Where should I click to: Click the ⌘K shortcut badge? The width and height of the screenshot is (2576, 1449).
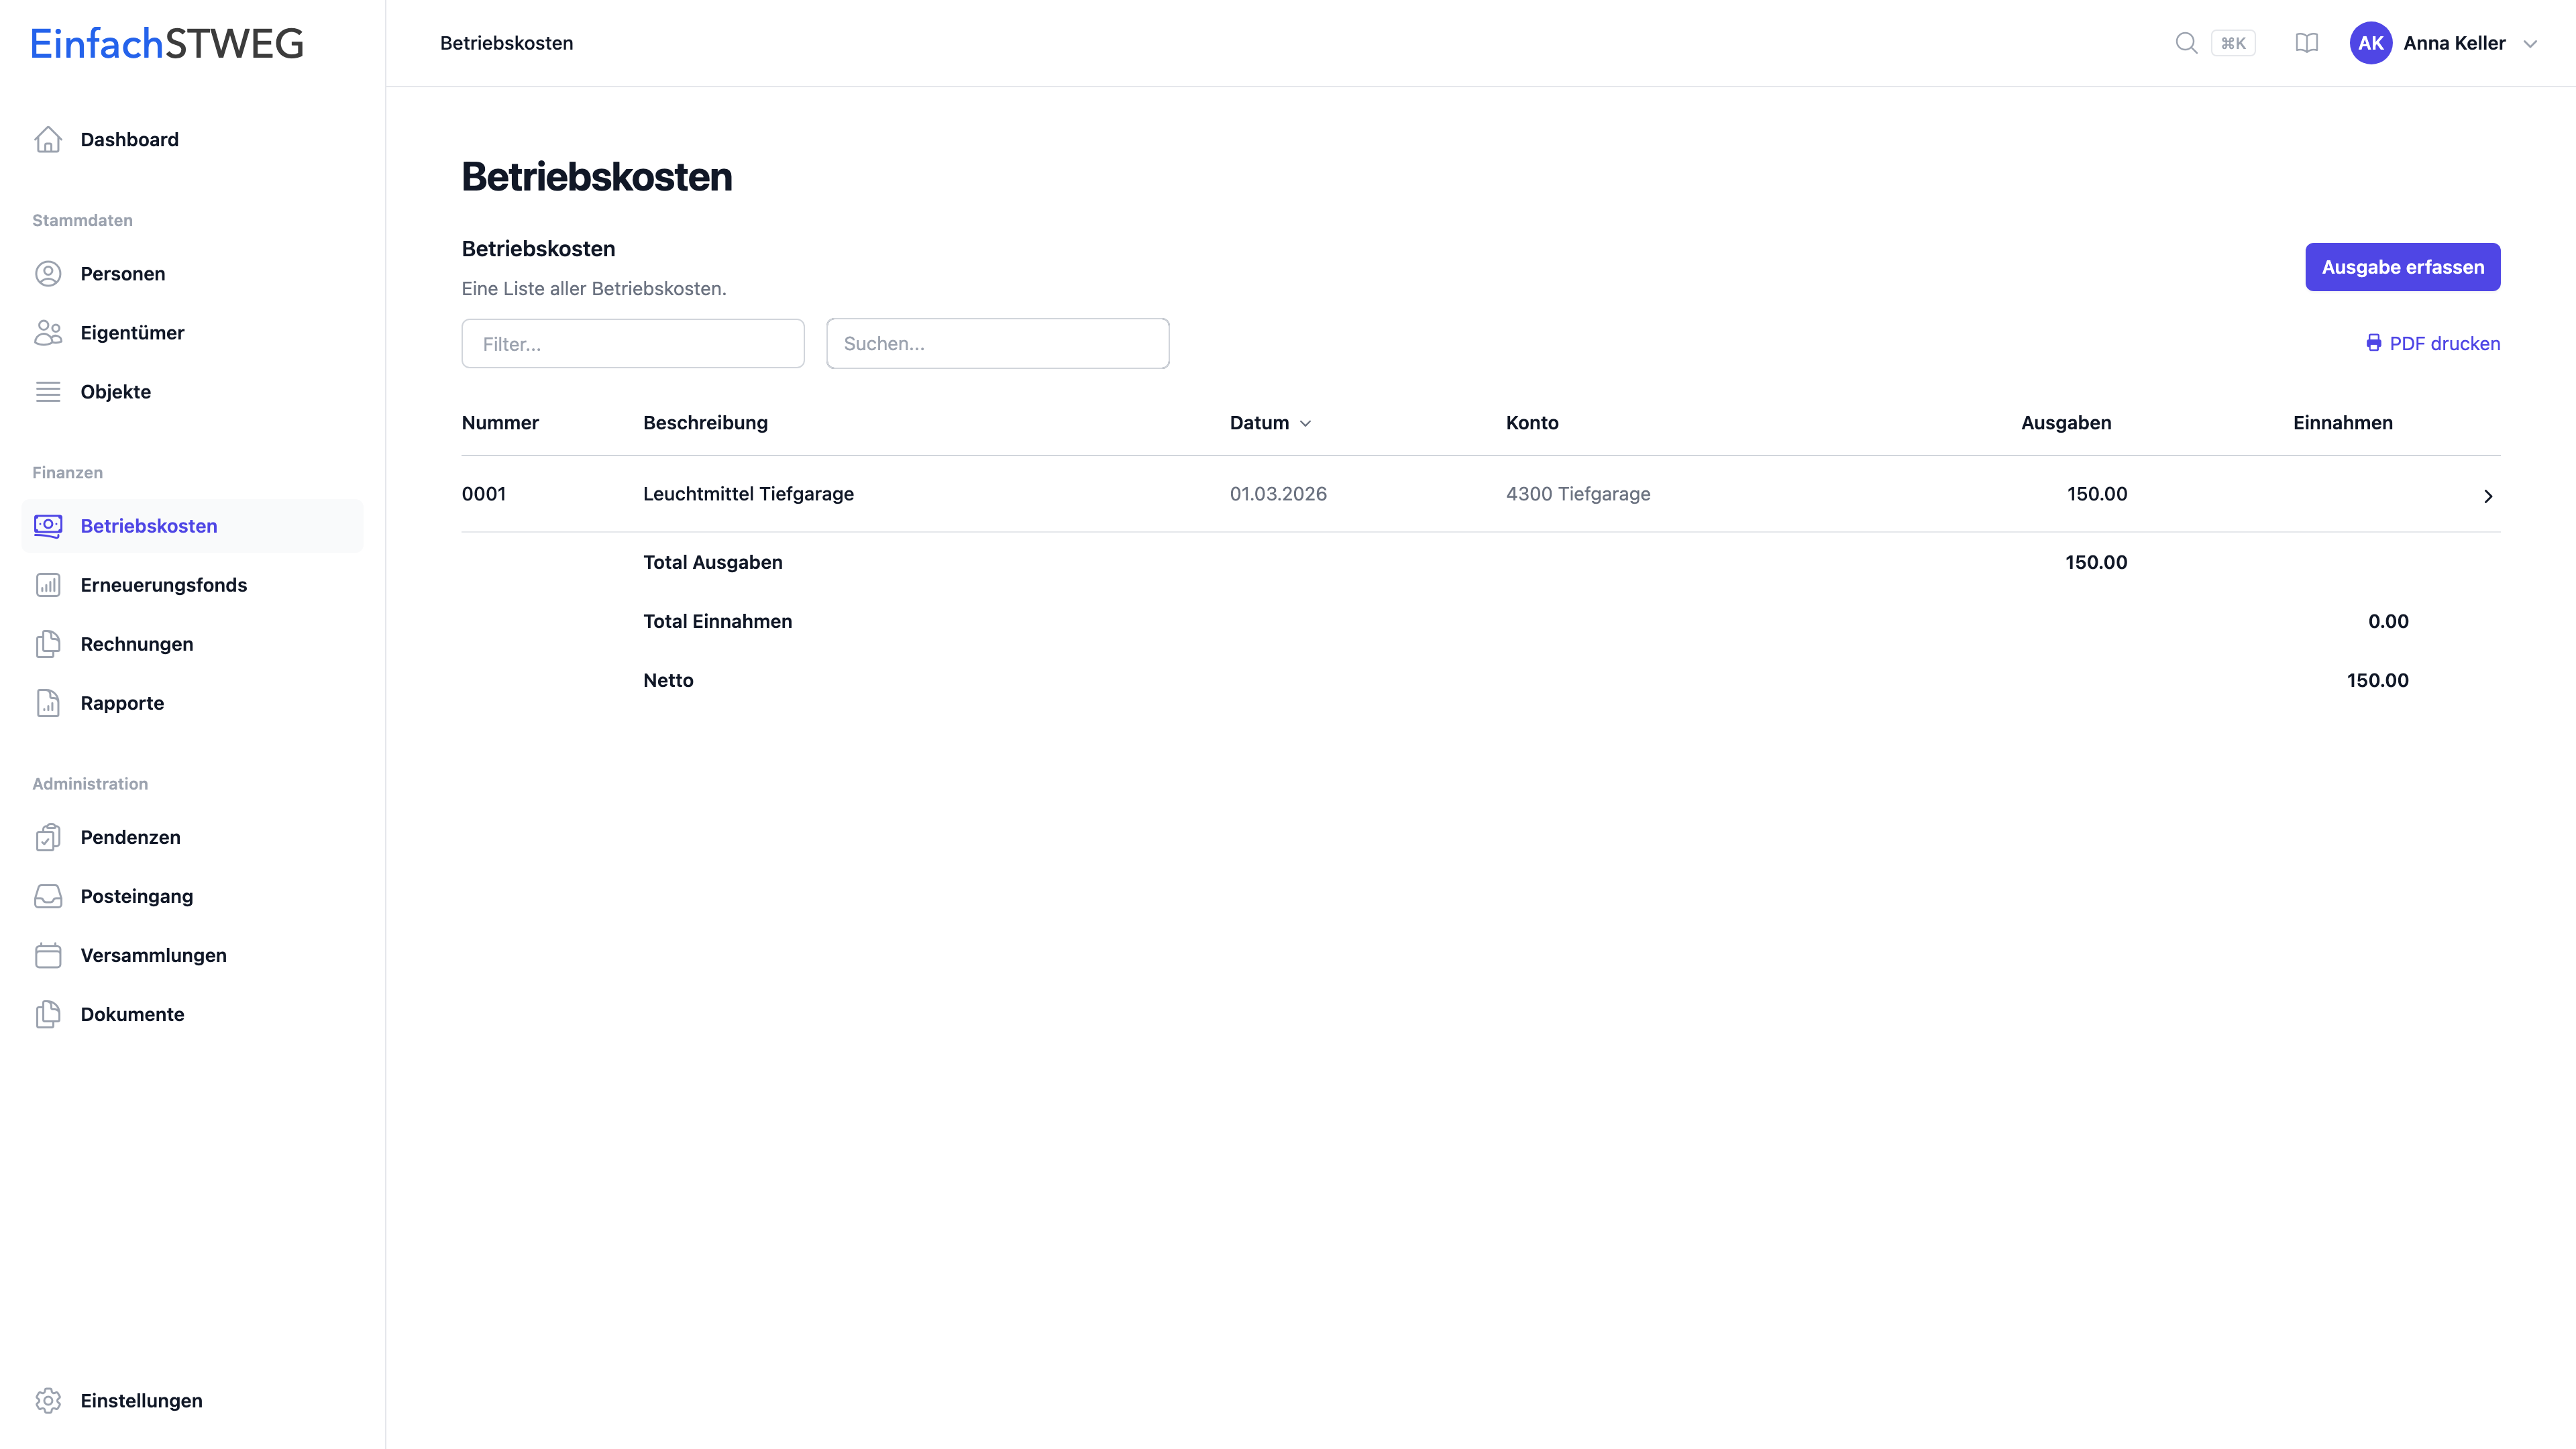[x=2233, y=43]
